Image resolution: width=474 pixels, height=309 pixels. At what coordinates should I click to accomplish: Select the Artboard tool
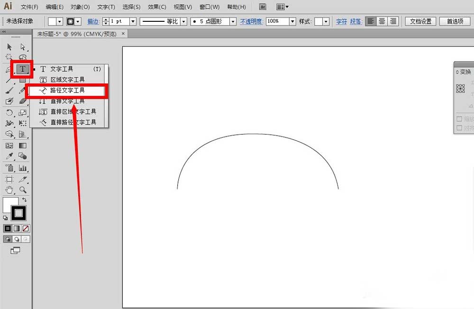pyautogui.click(x=9, y=179)
